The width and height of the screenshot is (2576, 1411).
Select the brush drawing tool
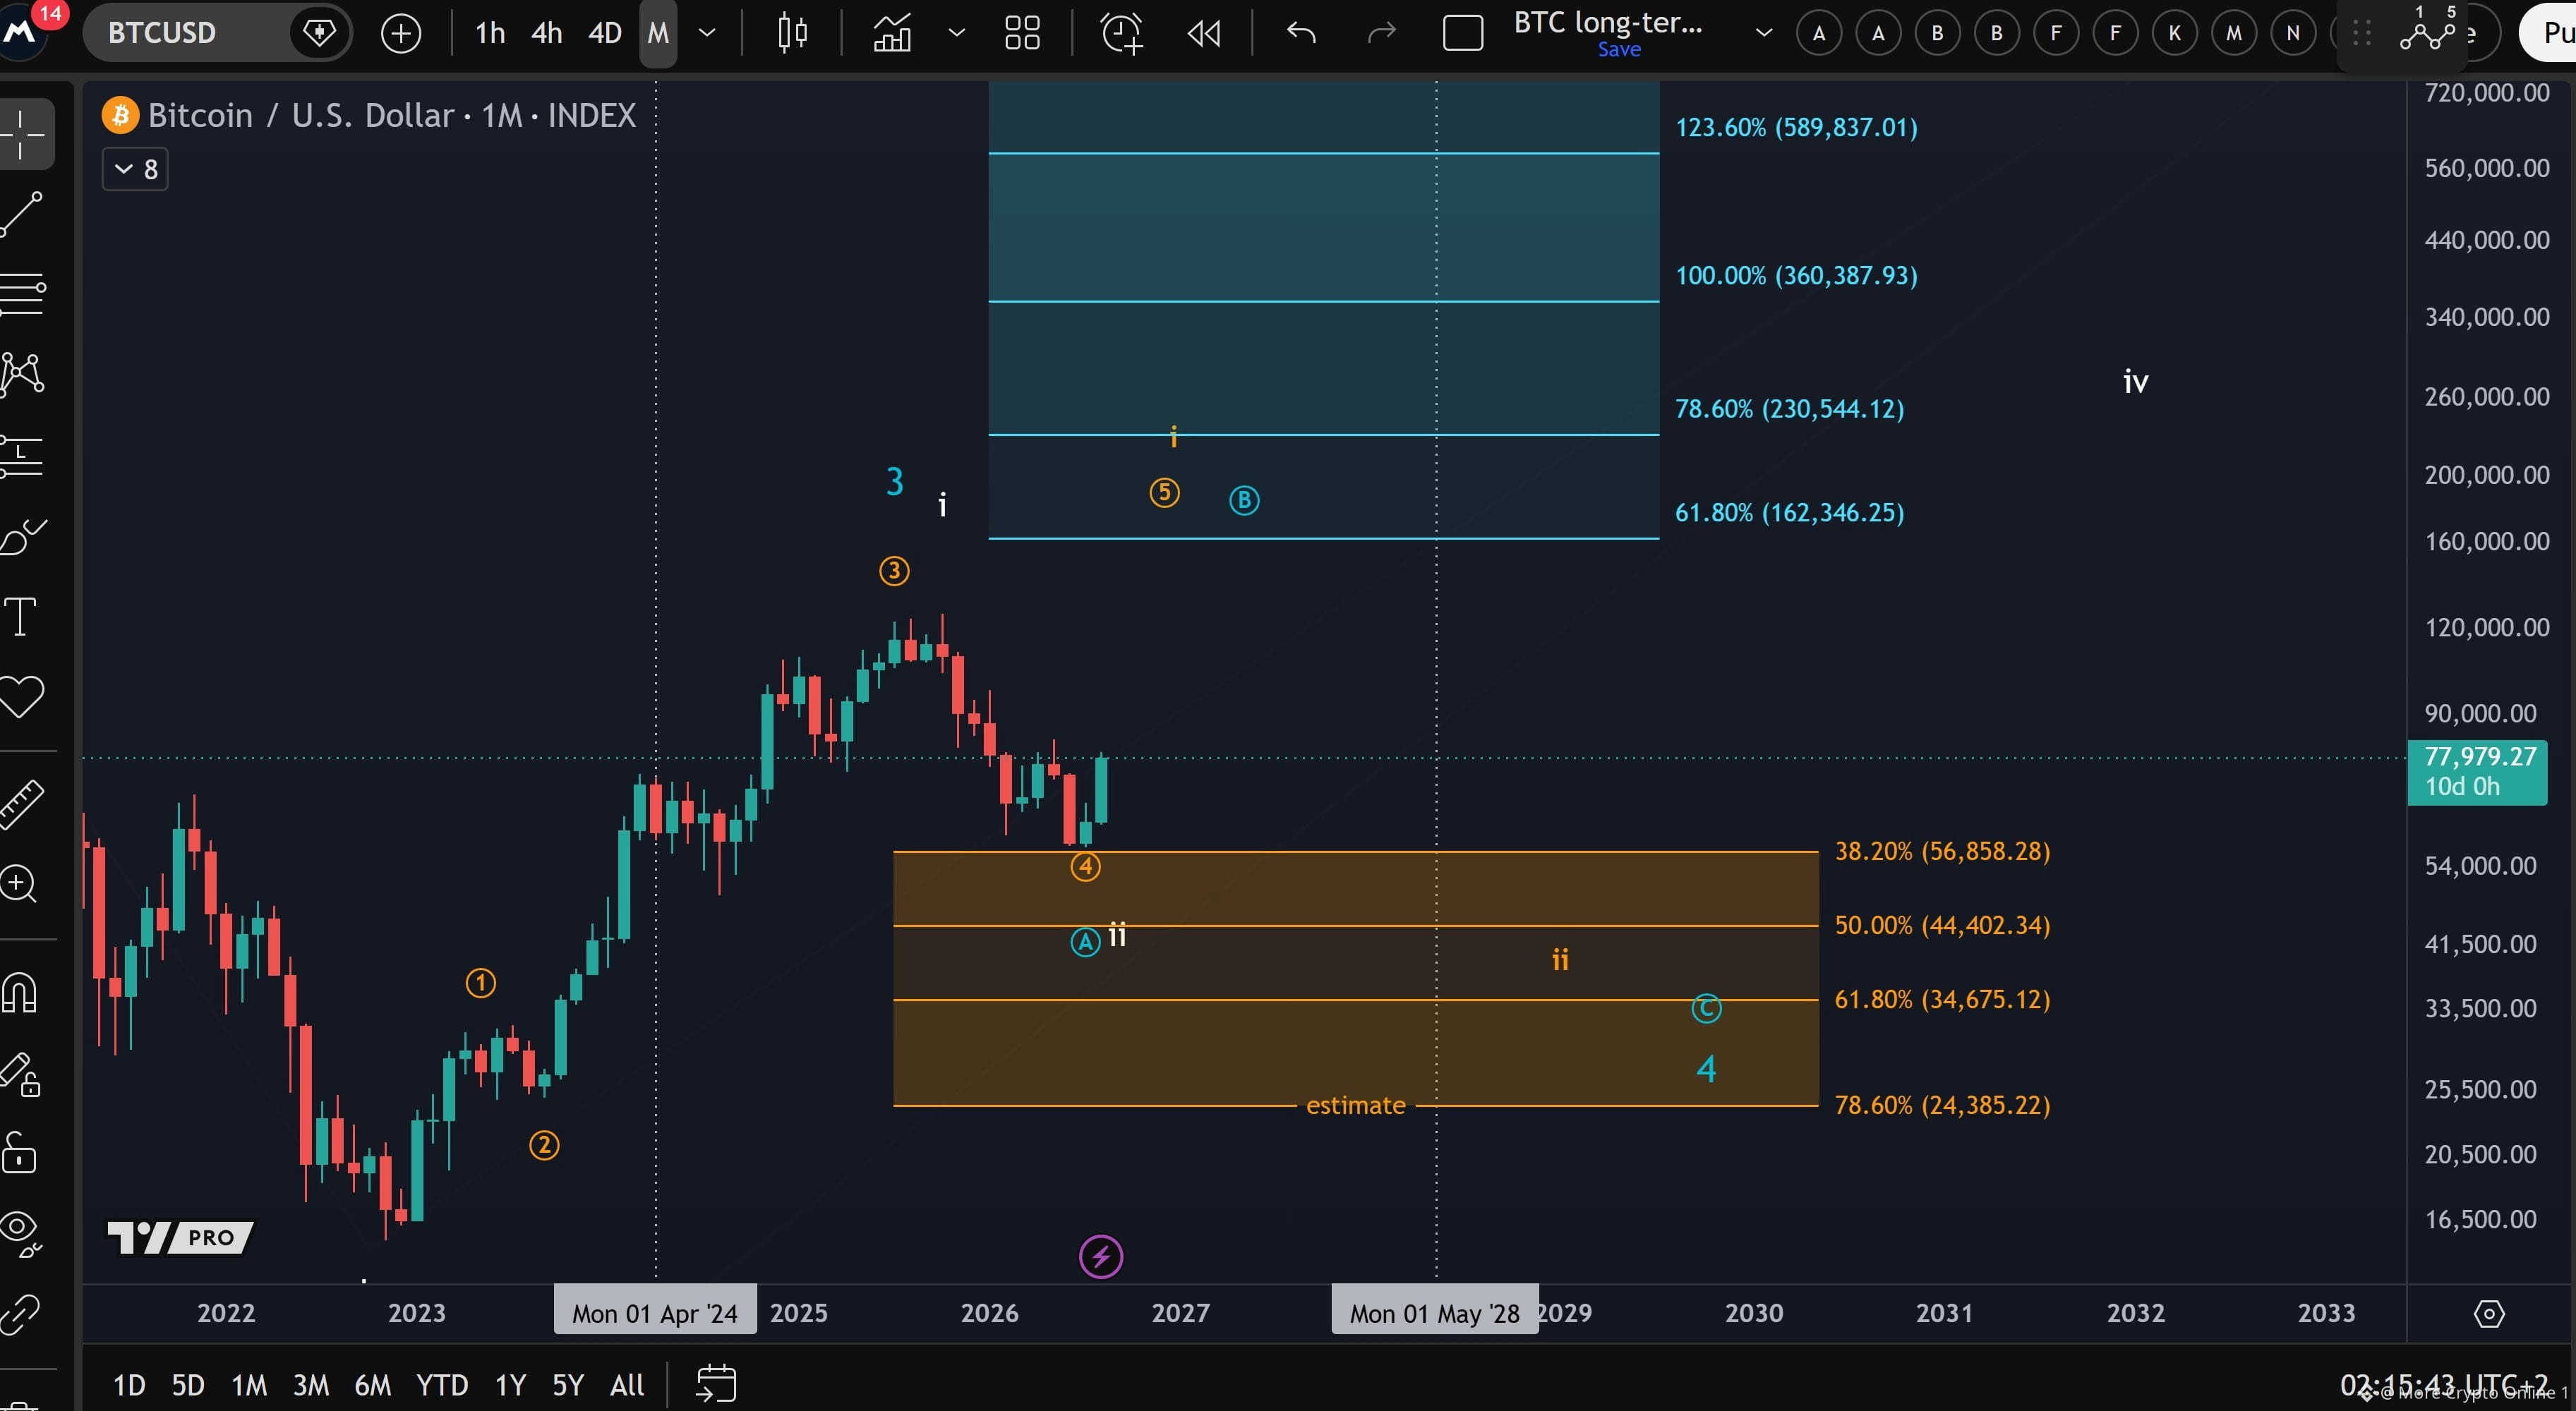pos(22,538)
